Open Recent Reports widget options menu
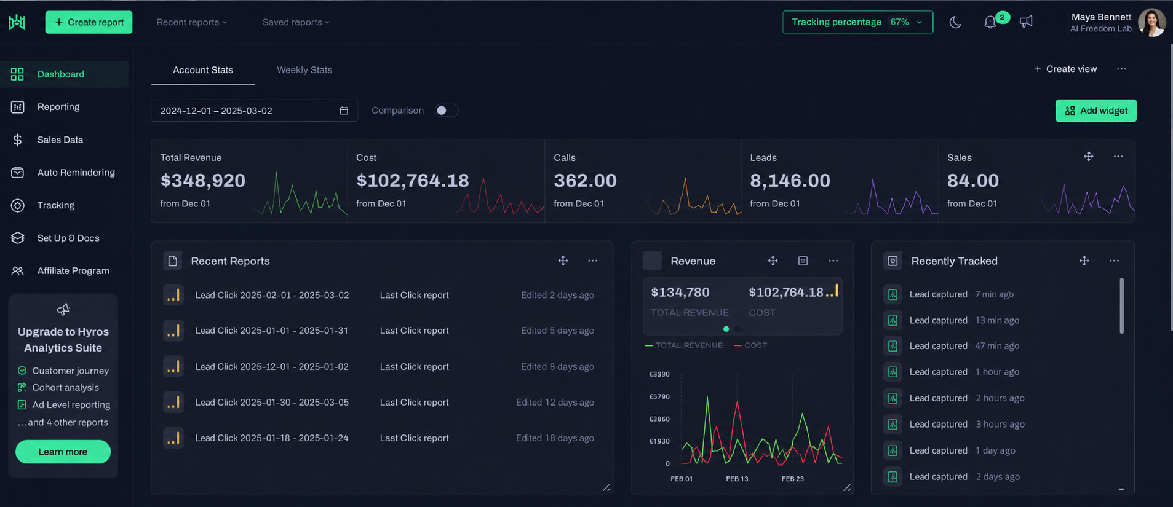The image size is (1173, 507). (592, 261)
